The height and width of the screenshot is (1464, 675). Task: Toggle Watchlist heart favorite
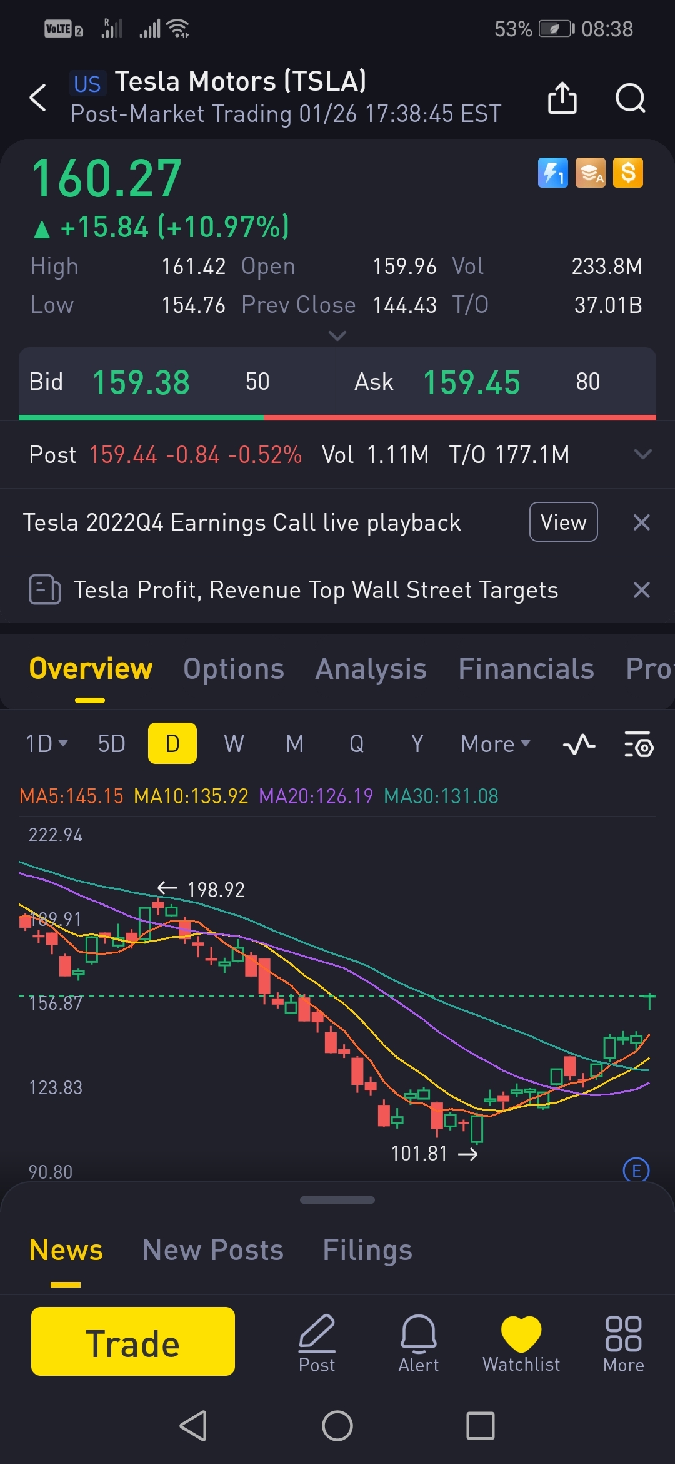tap(521, 1342)
